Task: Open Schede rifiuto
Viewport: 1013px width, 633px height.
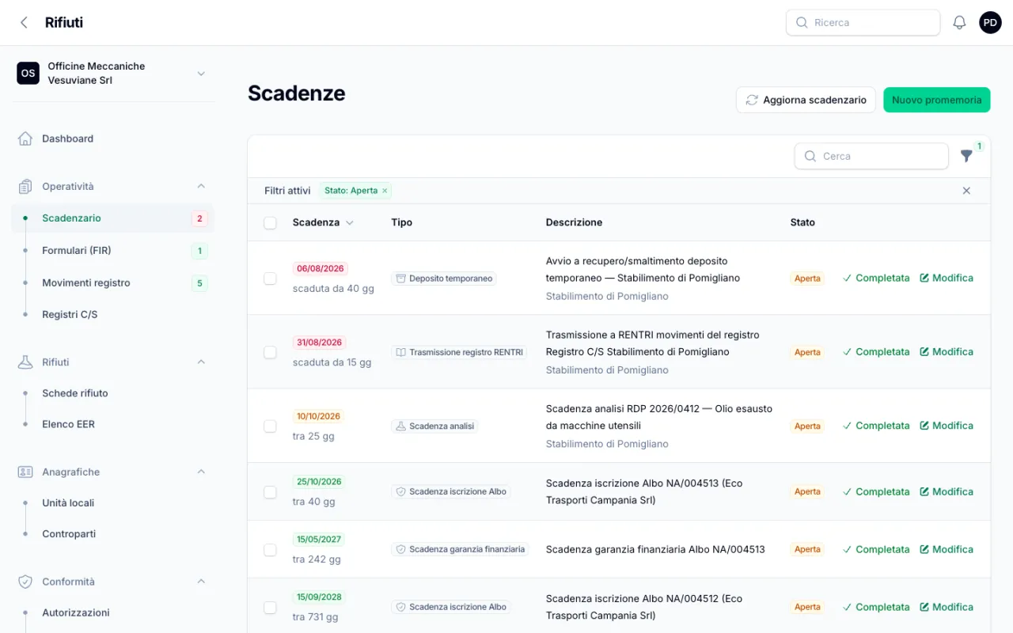Action: point(112,393)
